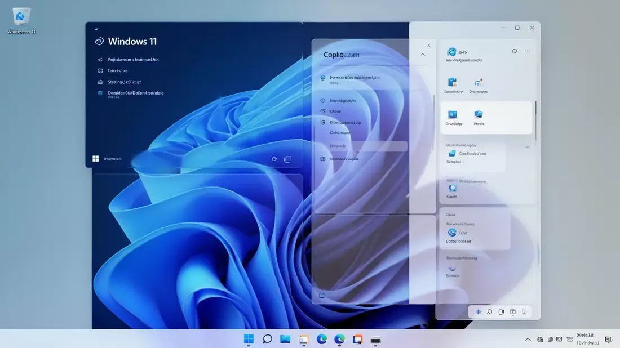This screenshot has width=620, height=348.
Task: Select last list row ending in Copilot
Action: (339, 159)
